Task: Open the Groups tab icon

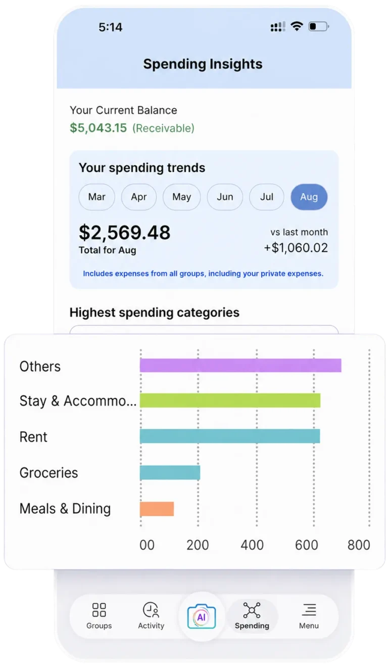Action: pos(99,610)
